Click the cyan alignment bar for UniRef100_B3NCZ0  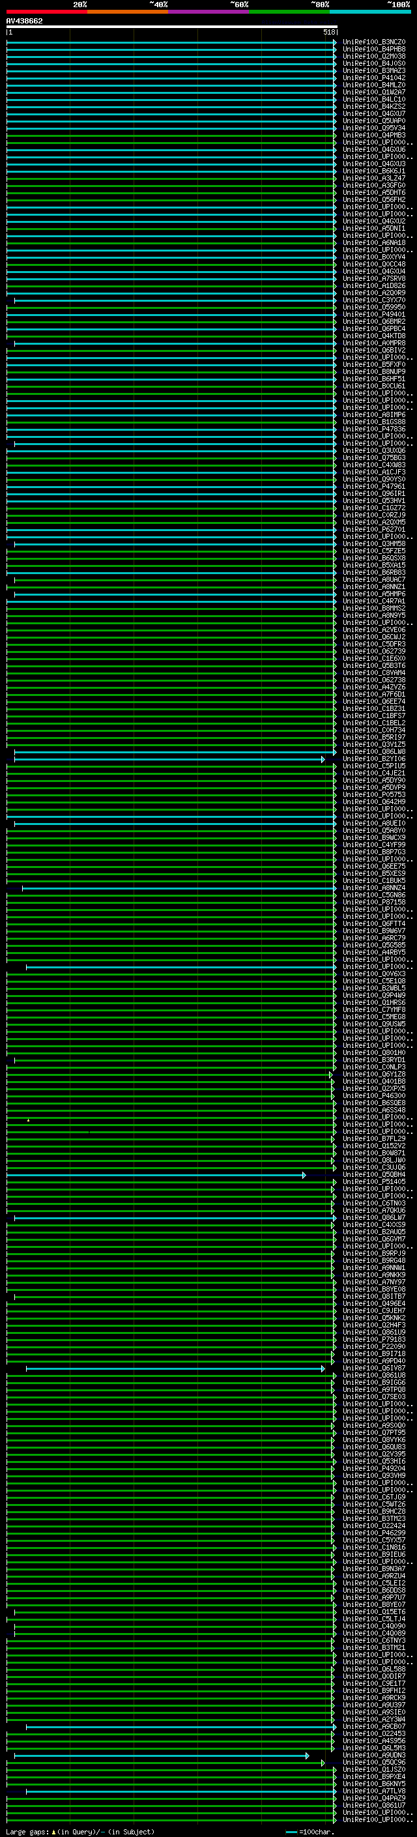[x=172, y=42]
